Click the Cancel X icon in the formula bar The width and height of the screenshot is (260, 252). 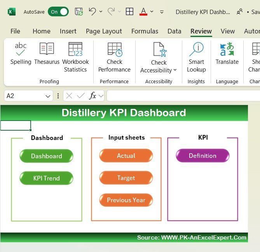click(69, 96)
